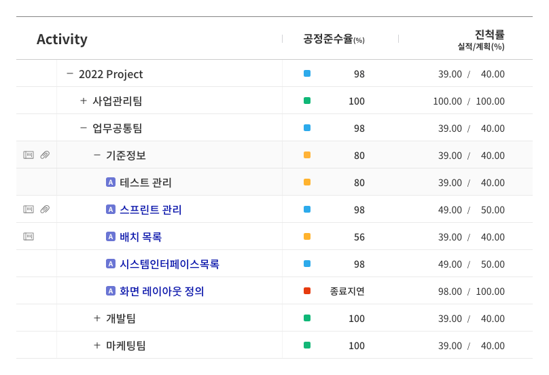Open the 시스템인터페이스목록 activity link
549x375 pixels.
[169, 264]
